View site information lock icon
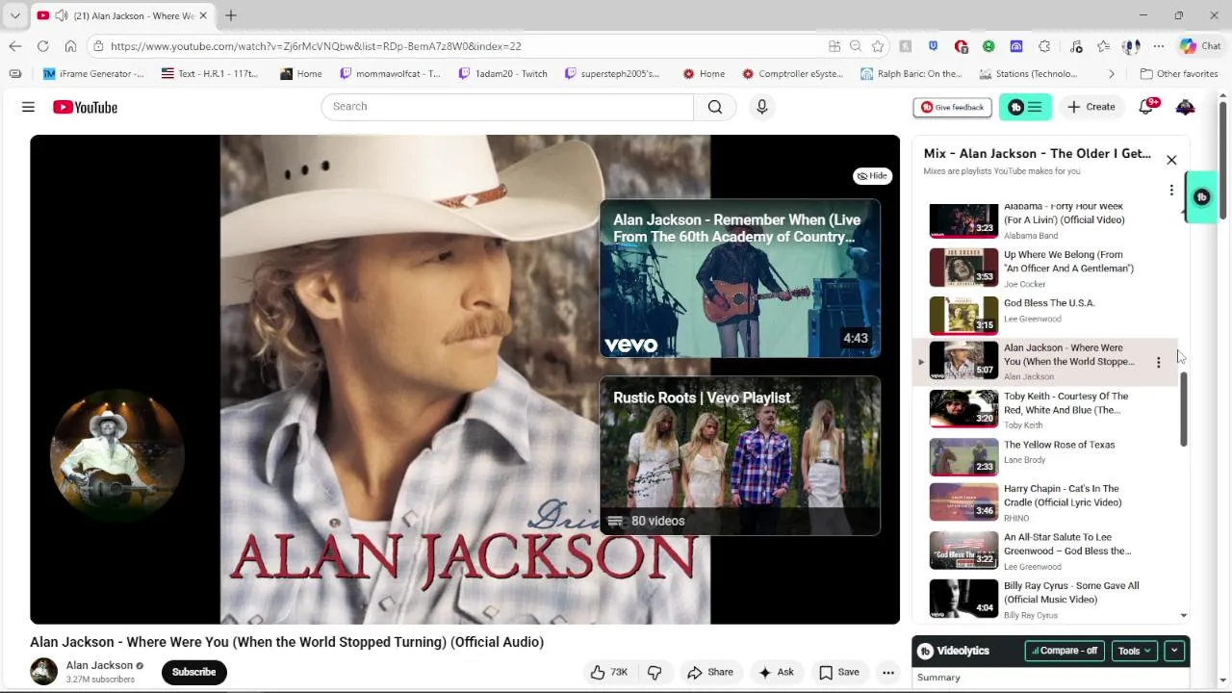 (98, 46)
